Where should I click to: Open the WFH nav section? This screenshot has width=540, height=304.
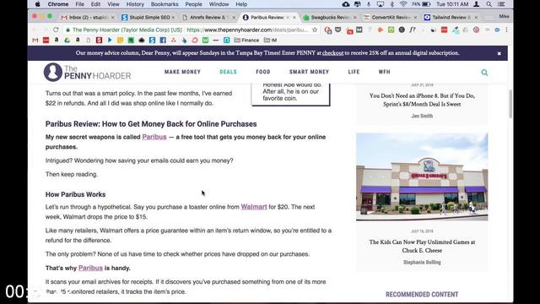tap(385, 72)
